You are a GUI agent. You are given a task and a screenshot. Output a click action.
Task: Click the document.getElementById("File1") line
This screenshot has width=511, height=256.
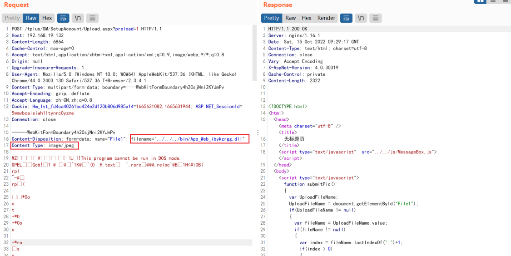353,203
